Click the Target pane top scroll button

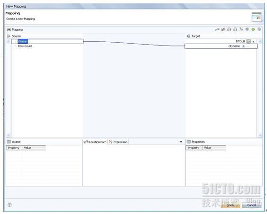pos(260,41)
